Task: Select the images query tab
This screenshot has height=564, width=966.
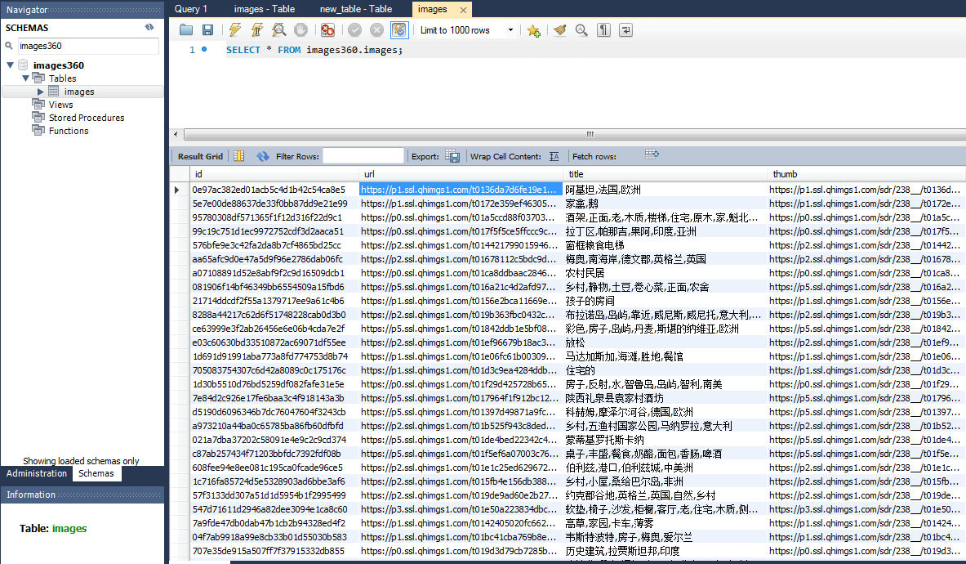Action: point(433,9)
